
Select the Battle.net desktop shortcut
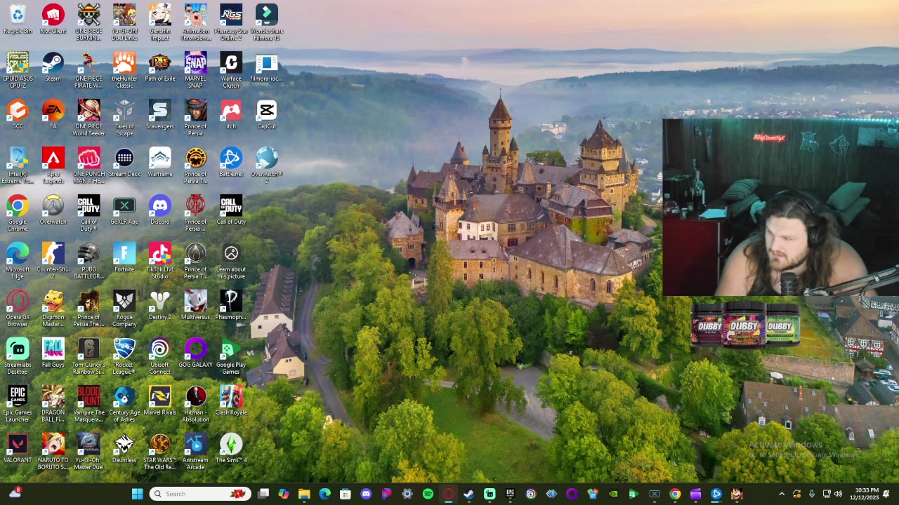point(231,163)
